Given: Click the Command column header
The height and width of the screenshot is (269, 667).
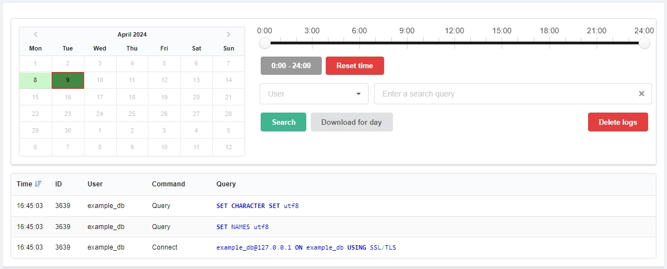Looking at the screenshot, I should [x=168, y=184].
